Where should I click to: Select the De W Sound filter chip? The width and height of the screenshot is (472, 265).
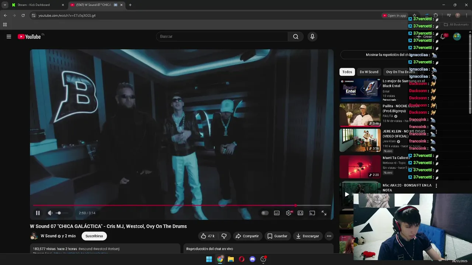click(x=369, y=72)
